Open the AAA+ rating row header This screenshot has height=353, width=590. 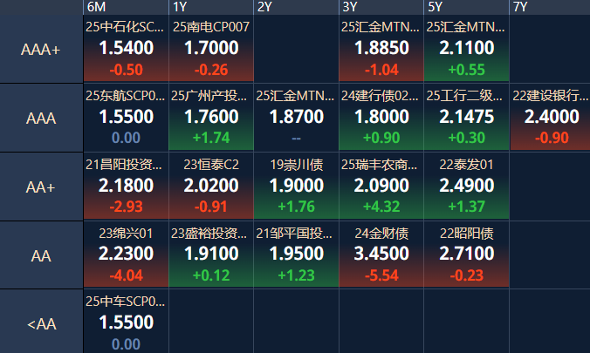pyautogui.click(x=41, y=50)
